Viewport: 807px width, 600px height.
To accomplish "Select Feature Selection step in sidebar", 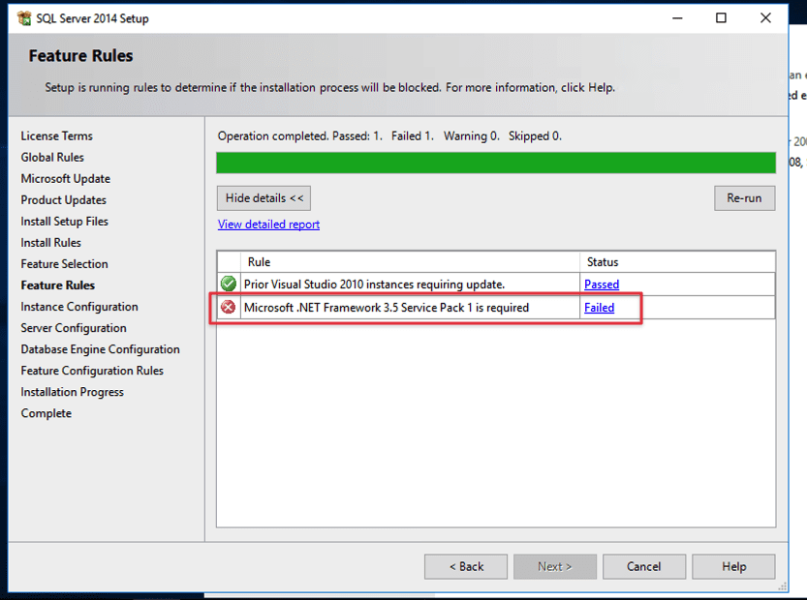I will pyautogui.click(x=65, y=264).
